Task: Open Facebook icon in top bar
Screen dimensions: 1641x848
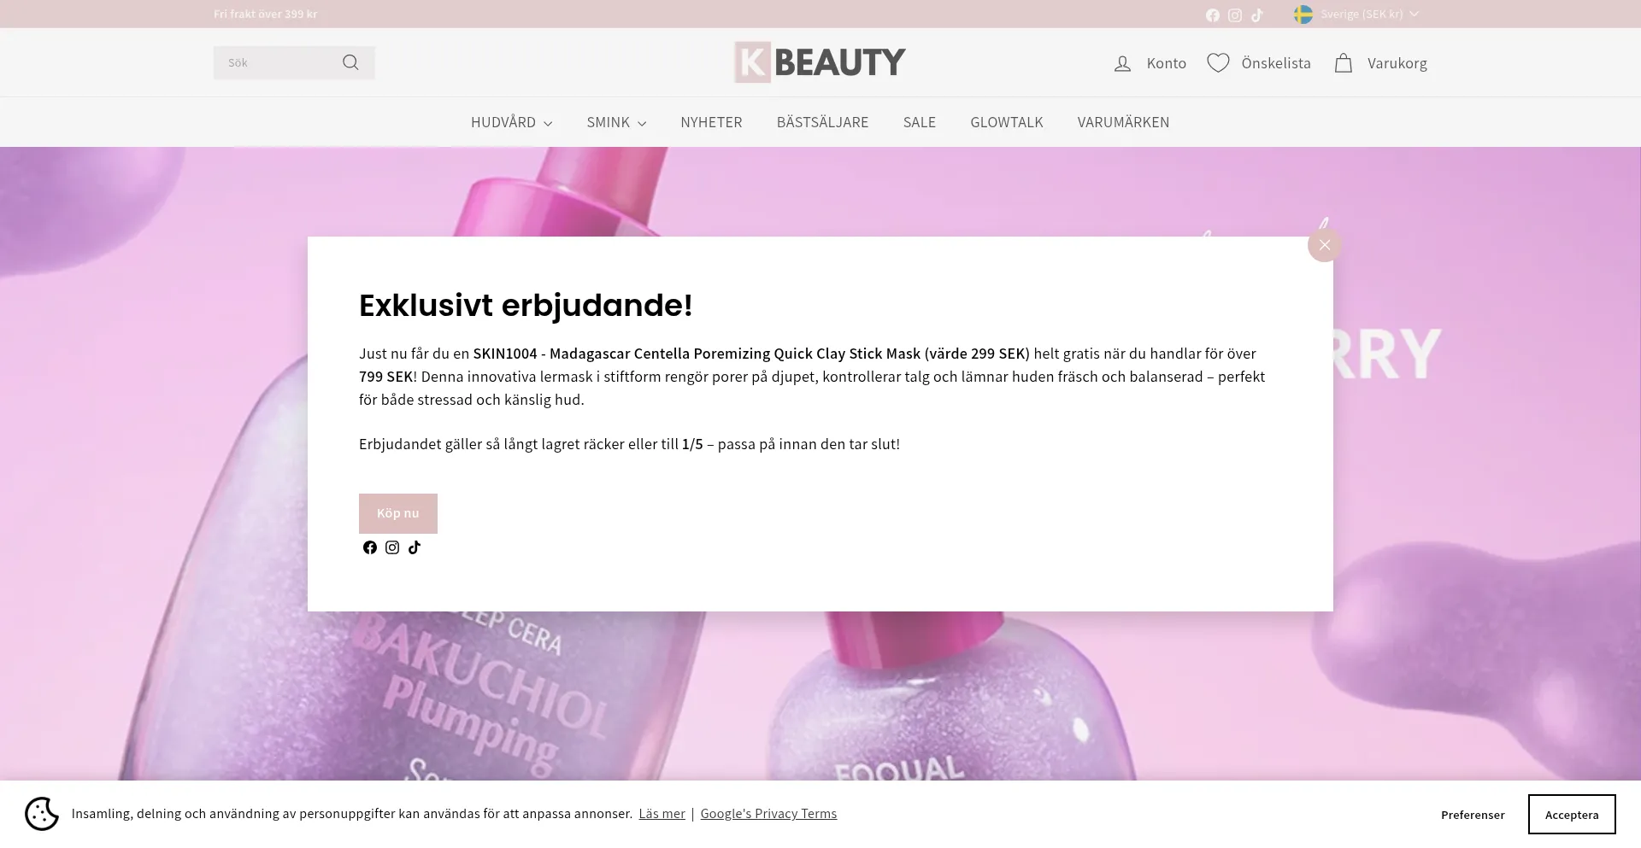Action: coord(1212,15)
